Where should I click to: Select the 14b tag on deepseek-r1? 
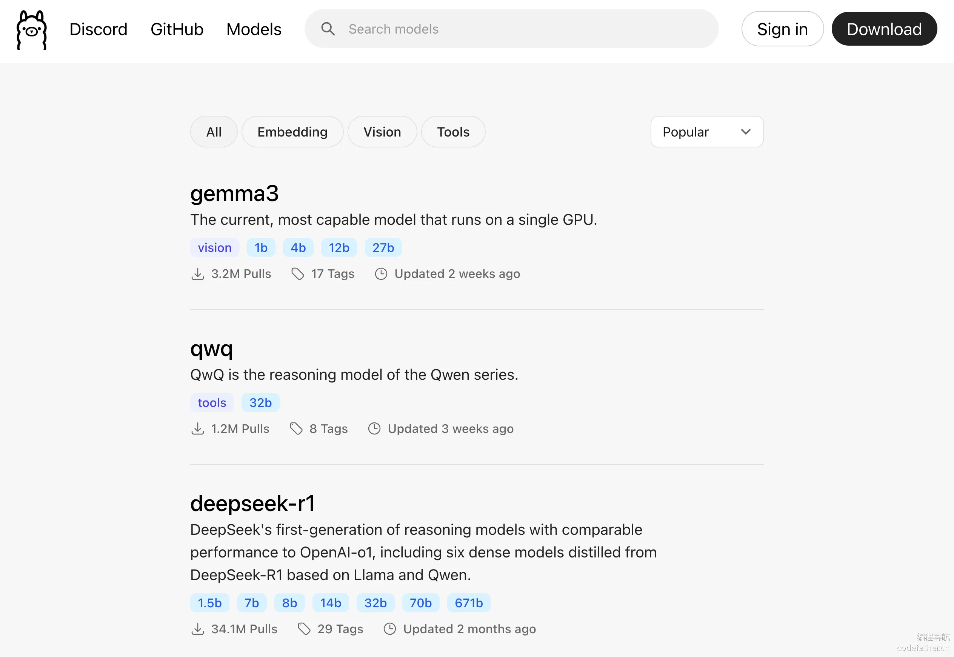[331, 603]
